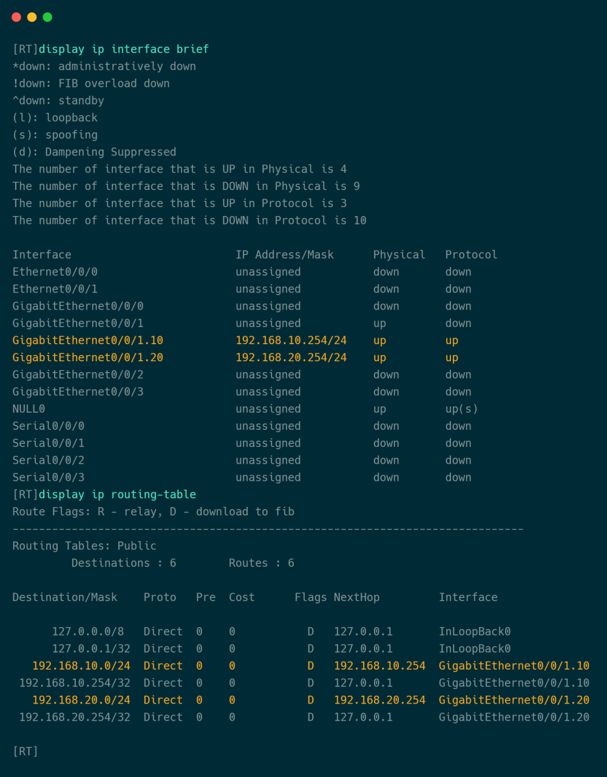Click the 'up(s)' protocol status of NULL0
Image resolution: width=607 pixels, height=777 pixels.
click(462, 409)
